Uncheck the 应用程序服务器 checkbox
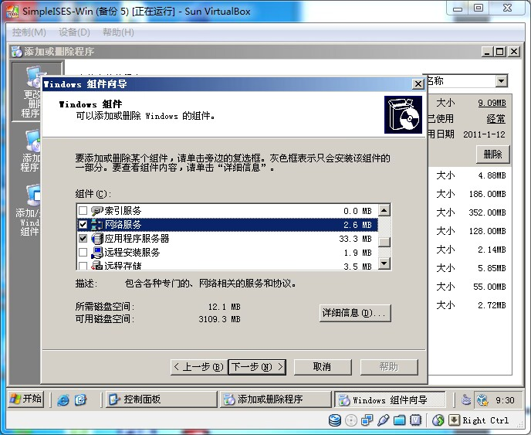The image size is (531, 435). (83, 238)
